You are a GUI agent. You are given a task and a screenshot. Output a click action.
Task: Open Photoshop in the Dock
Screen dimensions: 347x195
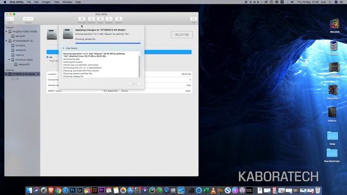pyautogui.click(x=73, y=190)
